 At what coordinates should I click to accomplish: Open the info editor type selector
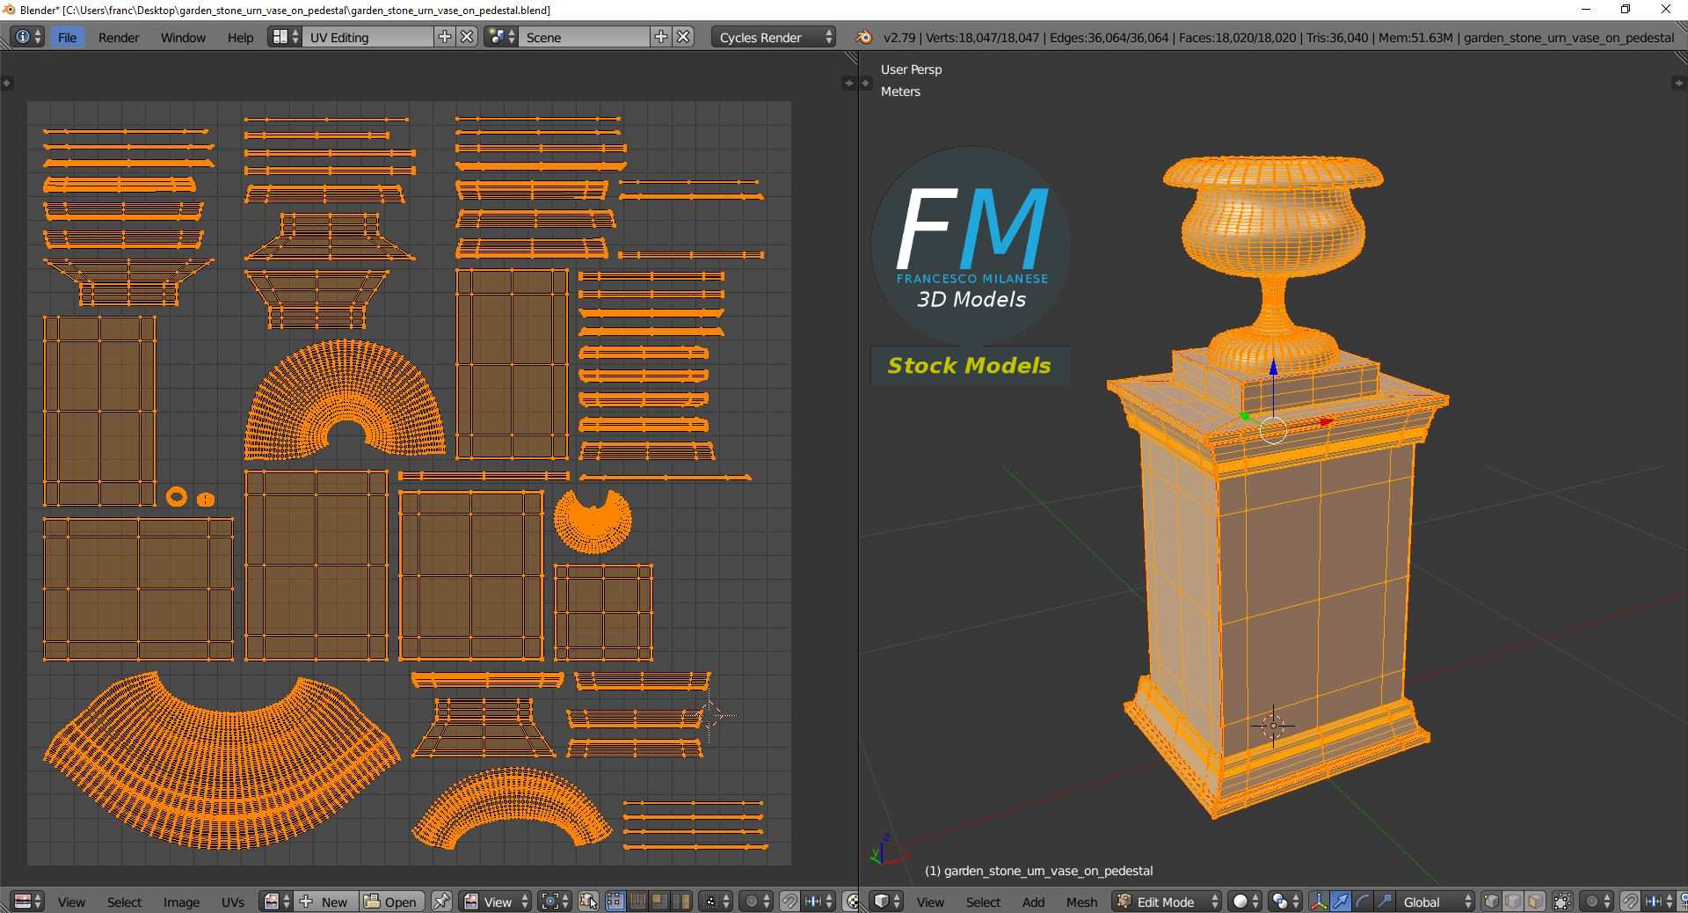[x=27, y=37]
